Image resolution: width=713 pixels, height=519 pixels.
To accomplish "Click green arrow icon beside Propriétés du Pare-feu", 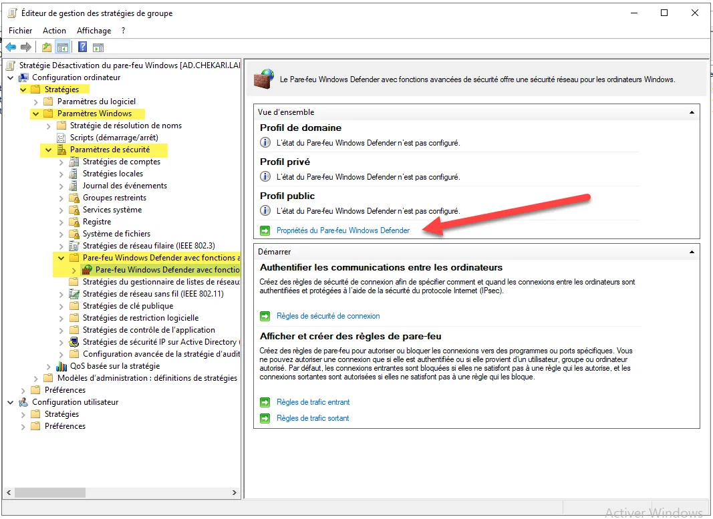I will pos(265,231).
